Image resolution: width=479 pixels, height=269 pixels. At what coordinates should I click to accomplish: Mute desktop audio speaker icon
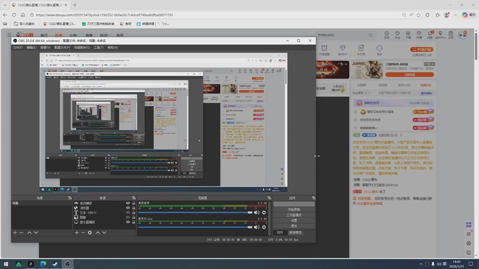(x=257, y=212)
